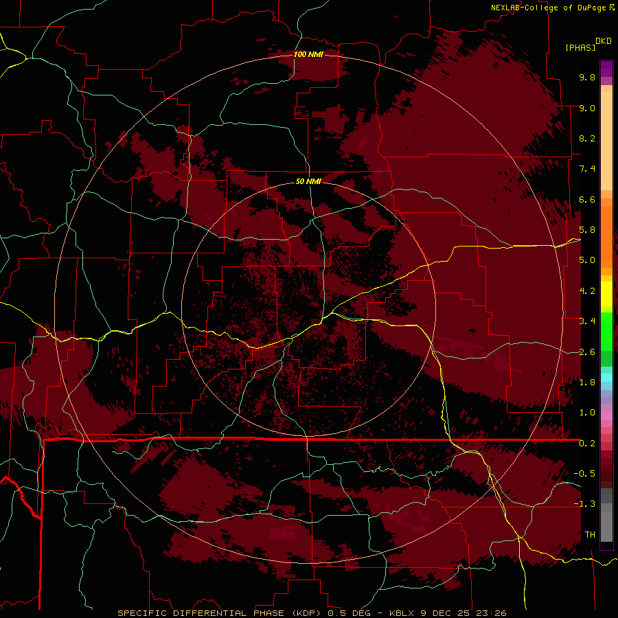Click the 5.8 value on color scale
Screen dimensions: 618x618
click(x=587, y=230)
